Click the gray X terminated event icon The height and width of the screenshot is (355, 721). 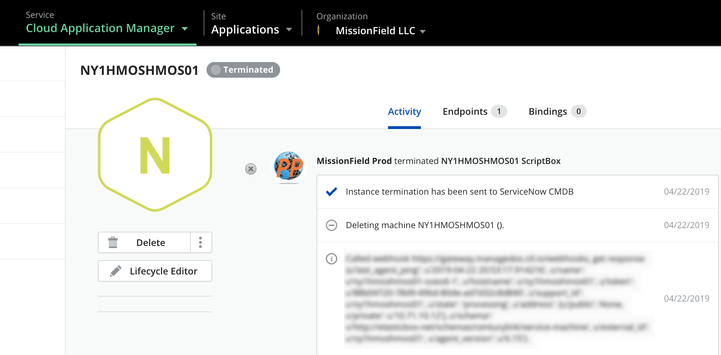coord(251,169)
